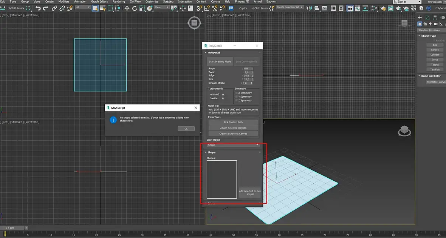Click the Start Drawing Mode button

[220, 61]
